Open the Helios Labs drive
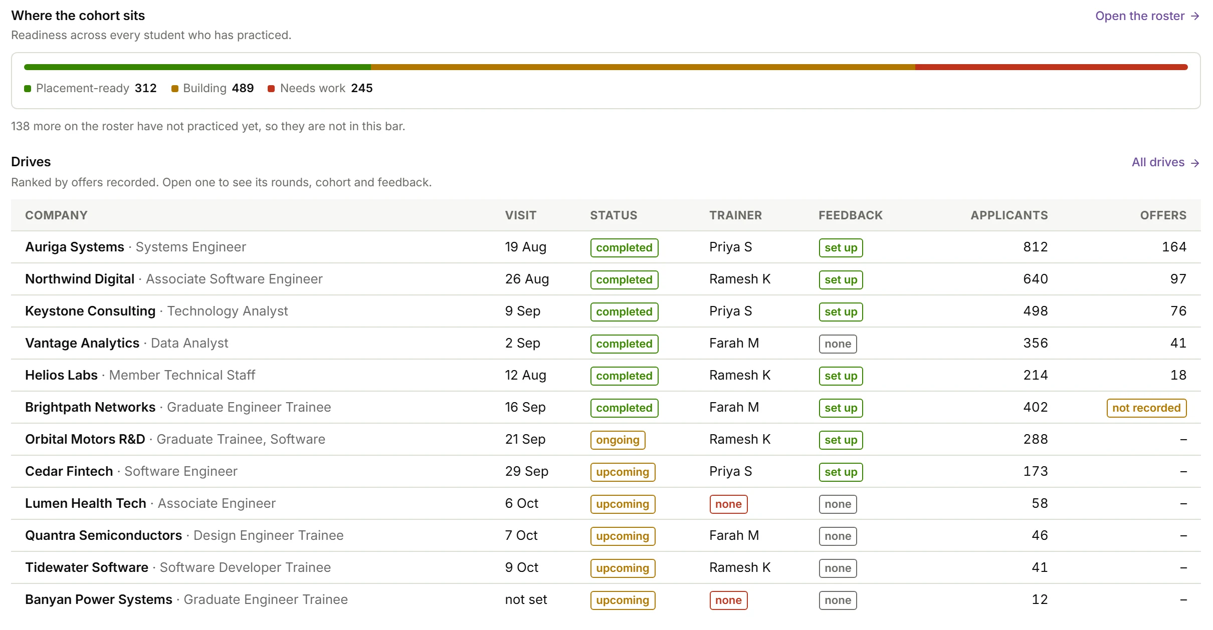Screen dimensions: 1213x630 click(606, 375)
